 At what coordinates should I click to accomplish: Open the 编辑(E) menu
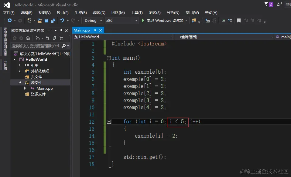pyautogui.click(x=26, y=13)
